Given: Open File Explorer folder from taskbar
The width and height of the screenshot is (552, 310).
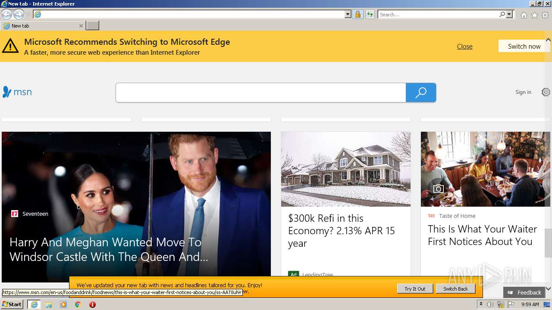Looking at the screenshot, I should pyautogui.click(x=49, y=304).
